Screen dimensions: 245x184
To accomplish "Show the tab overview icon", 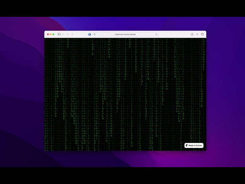I will click(203, 34).
